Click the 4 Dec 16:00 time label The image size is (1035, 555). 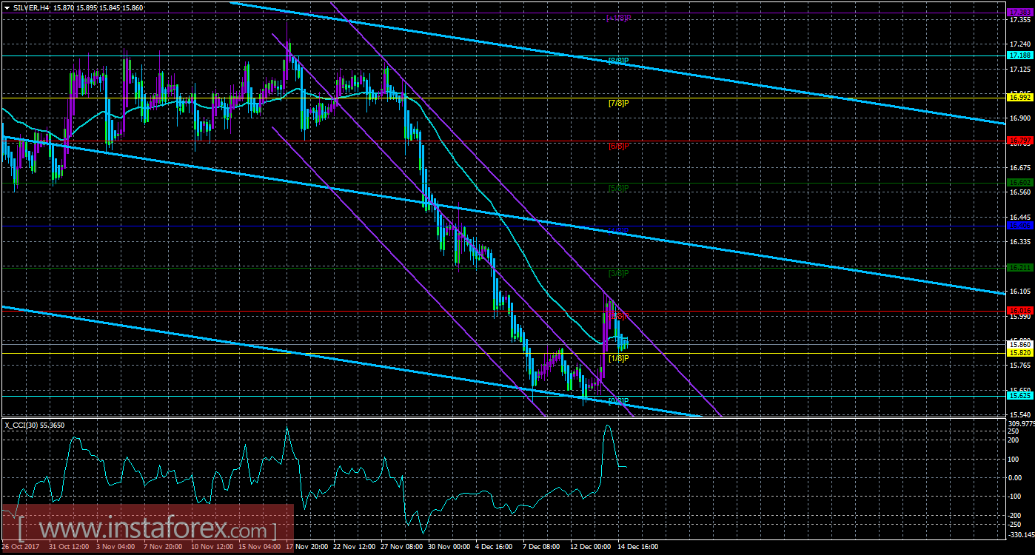495,547
